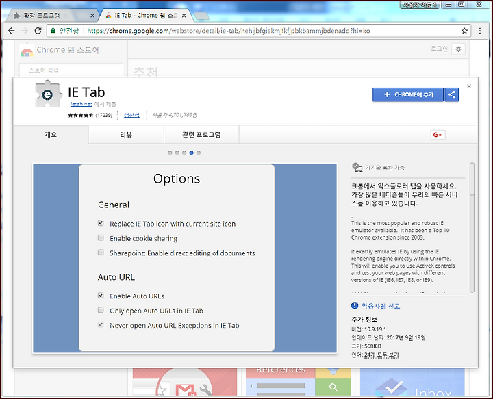The image size is (493, 399).
Task: Close the IE Tab detail dialog
Action: (x=469, y=86)
